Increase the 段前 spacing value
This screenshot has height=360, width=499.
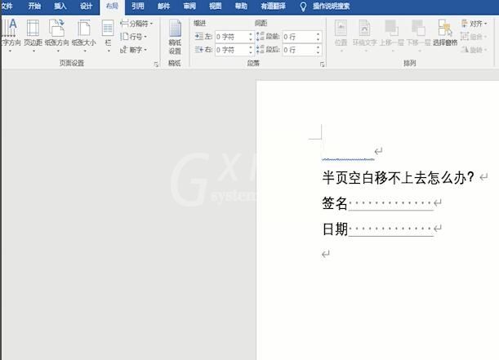pyautogui.click(x=319, y=34)
